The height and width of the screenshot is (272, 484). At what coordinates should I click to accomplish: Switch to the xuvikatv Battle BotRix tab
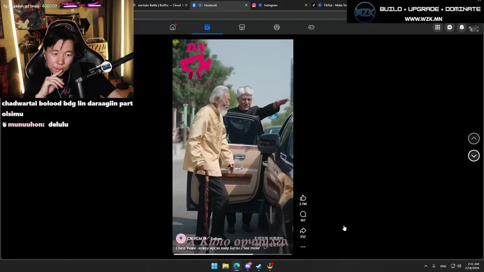(160, 5)
